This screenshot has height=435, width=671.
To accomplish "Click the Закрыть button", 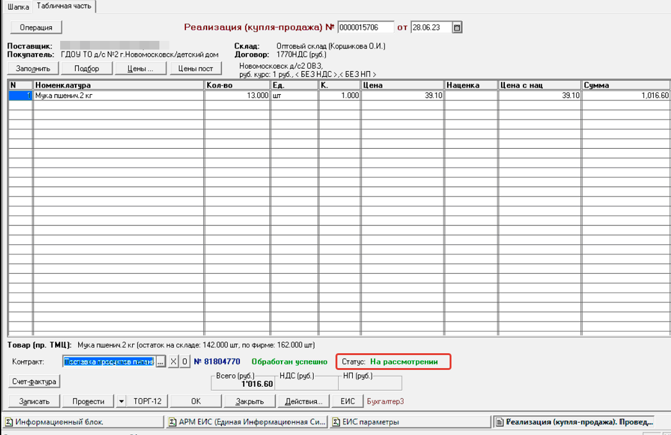I will 249,401.
